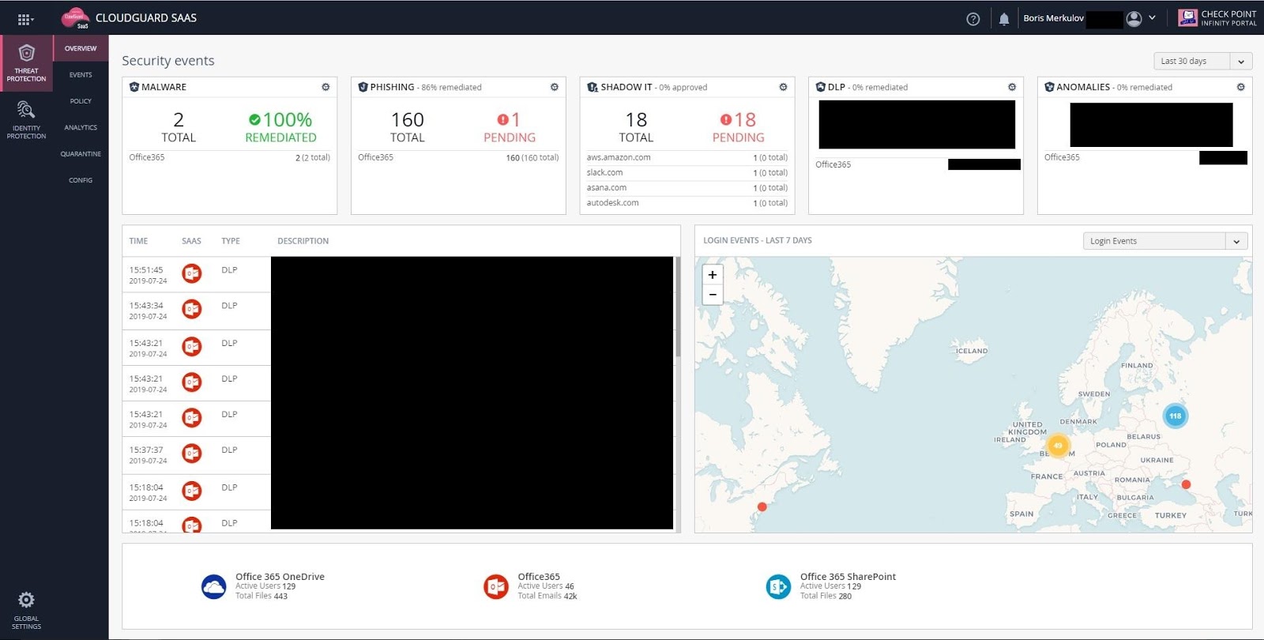
Task: Open the Login Events dropdown
Action: click(1165, 241)
